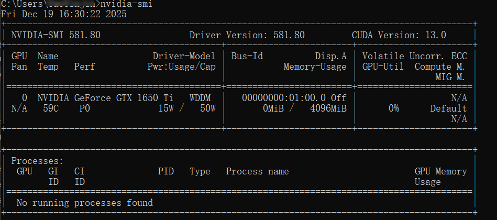The image size is (497, 220).
Task: Click the PID column header
Action: click(x=165, y=171)
